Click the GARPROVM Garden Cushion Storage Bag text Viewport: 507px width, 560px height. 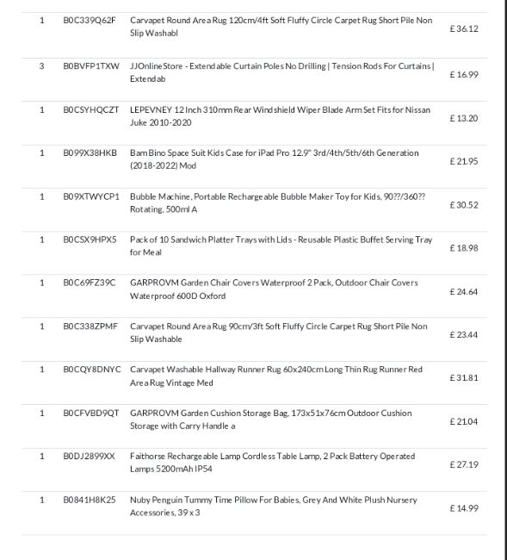tap(271, 420)
